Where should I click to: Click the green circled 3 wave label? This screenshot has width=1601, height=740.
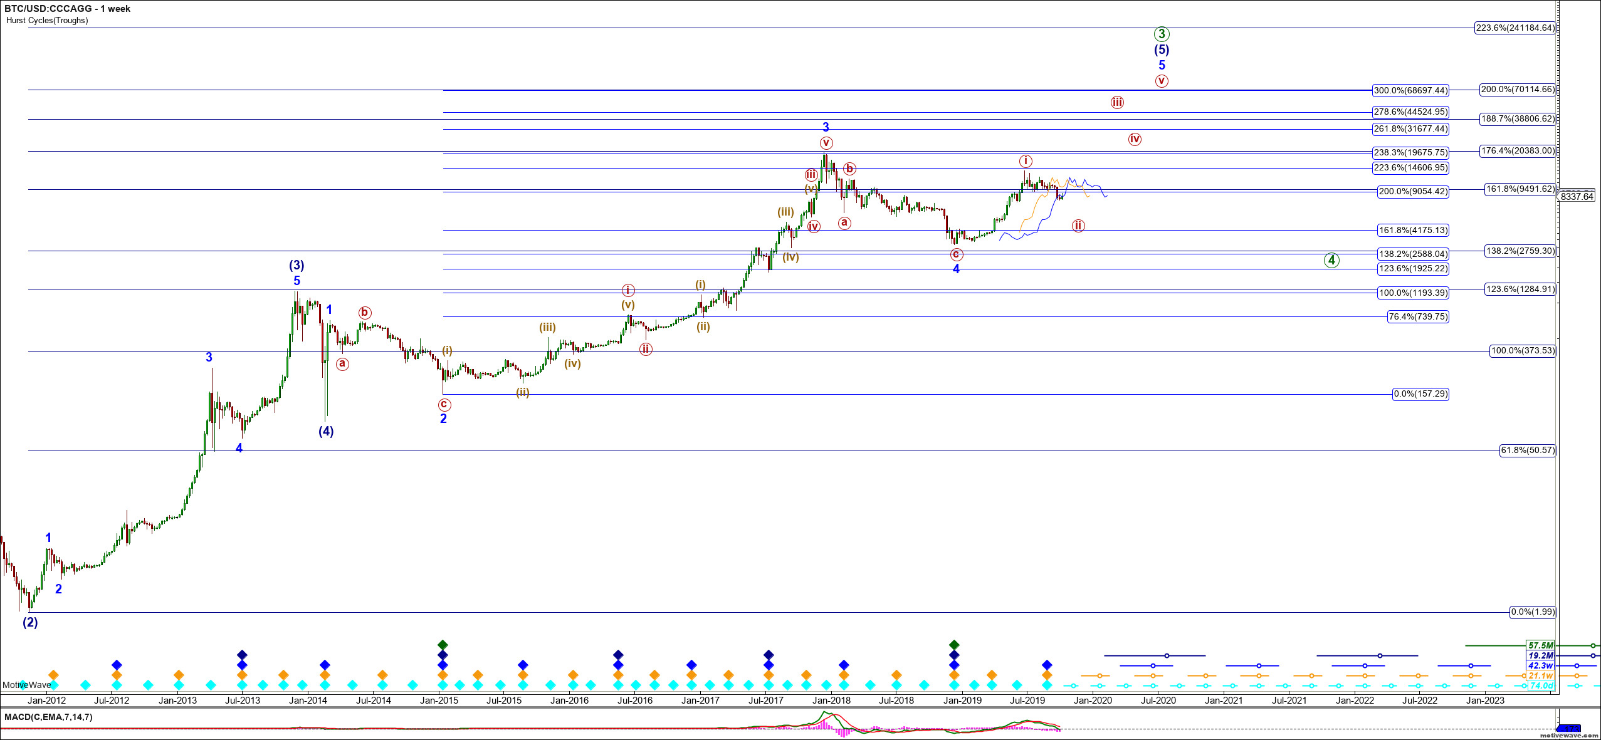(1162, 34)
